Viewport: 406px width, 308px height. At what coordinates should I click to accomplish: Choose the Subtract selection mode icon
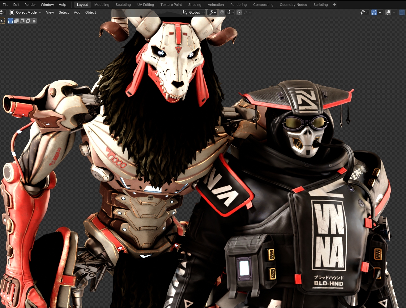(22, 21)
